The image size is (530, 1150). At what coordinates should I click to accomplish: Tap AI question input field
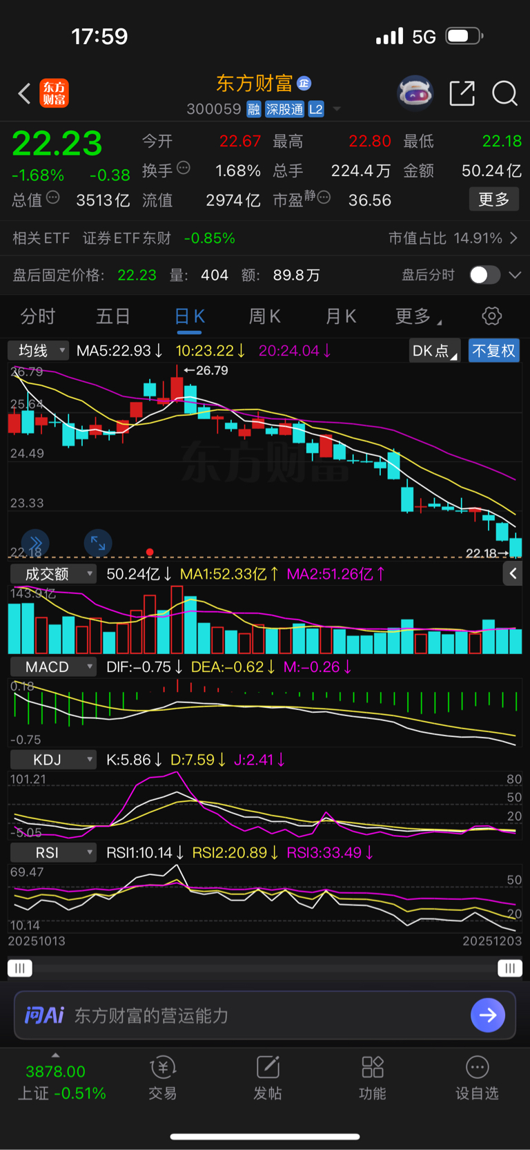(x=265, y=1015)
